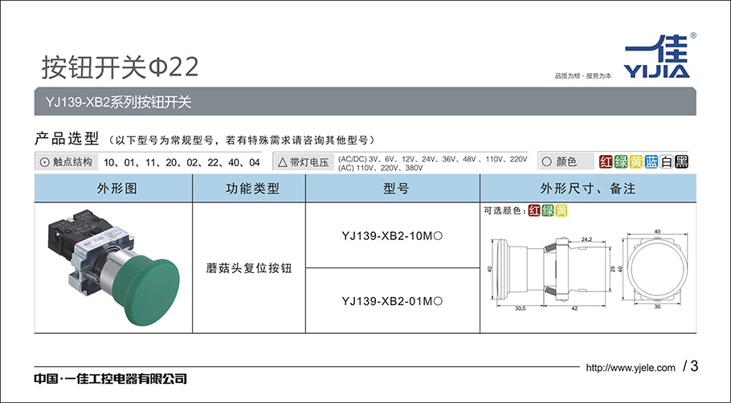The height and width of the screenshot is (403, 731).
Task: Open the http://www.yjele.com link
Action: (631, 368)
